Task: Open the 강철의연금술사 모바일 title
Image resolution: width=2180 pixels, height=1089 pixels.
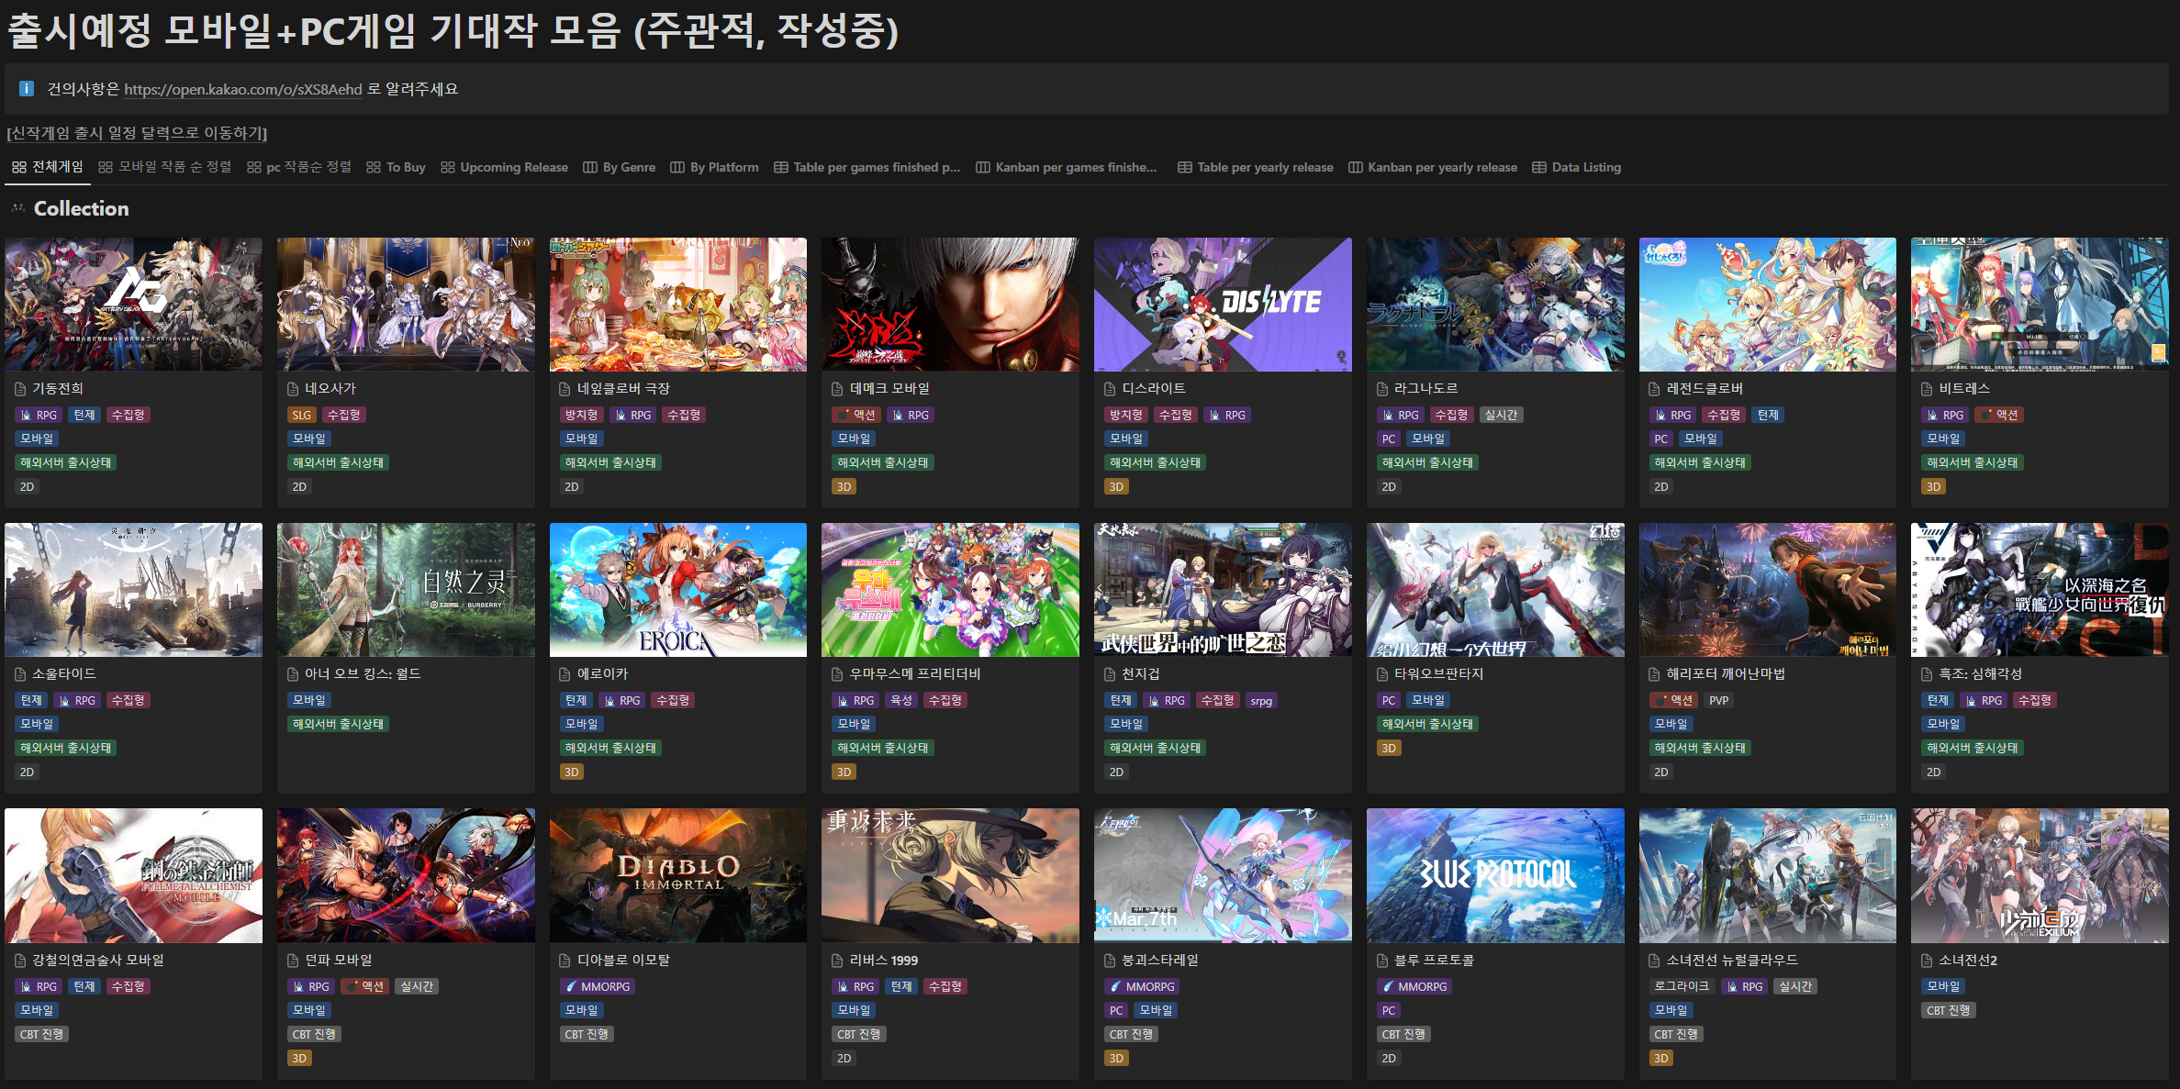Action: [x=98, y=961]
